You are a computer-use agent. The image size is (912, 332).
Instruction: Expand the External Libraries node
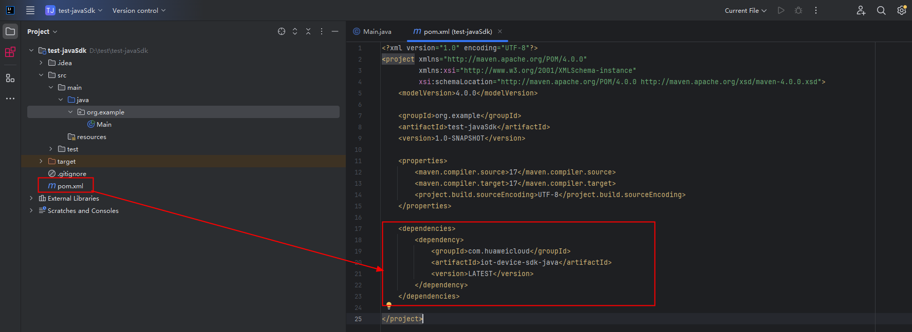point(31,198)
